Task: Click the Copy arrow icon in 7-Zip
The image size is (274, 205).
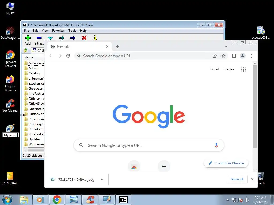Action: click(62, 38)
